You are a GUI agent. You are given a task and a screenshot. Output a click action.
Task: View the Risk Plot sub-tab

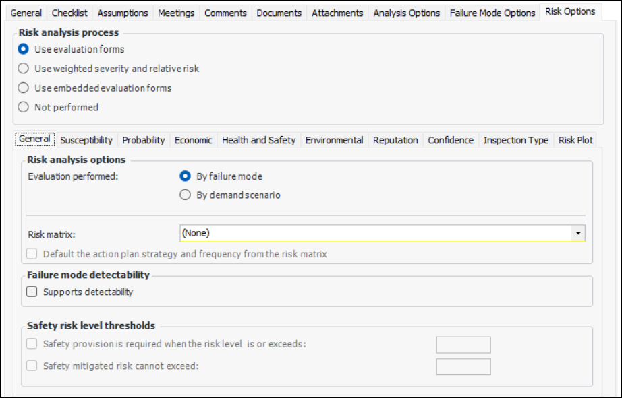click(x=575, y=140)
